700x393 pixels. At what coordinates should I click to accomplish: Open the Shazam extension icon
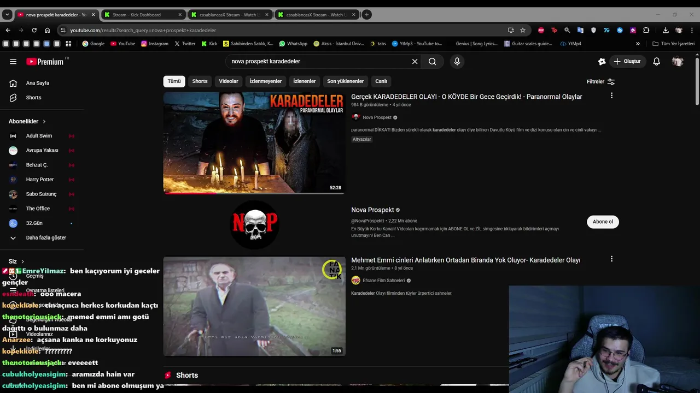(620, 30)
